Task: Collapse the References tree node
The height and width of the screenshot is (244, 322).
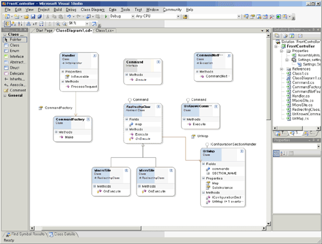Action: (x=281, y=69)
